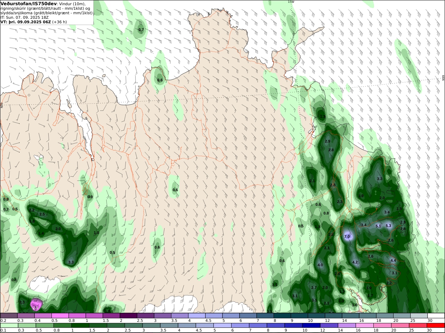Click the 1.1 precipitation value label
Screen dimensions: 445x333
[275, 285]
